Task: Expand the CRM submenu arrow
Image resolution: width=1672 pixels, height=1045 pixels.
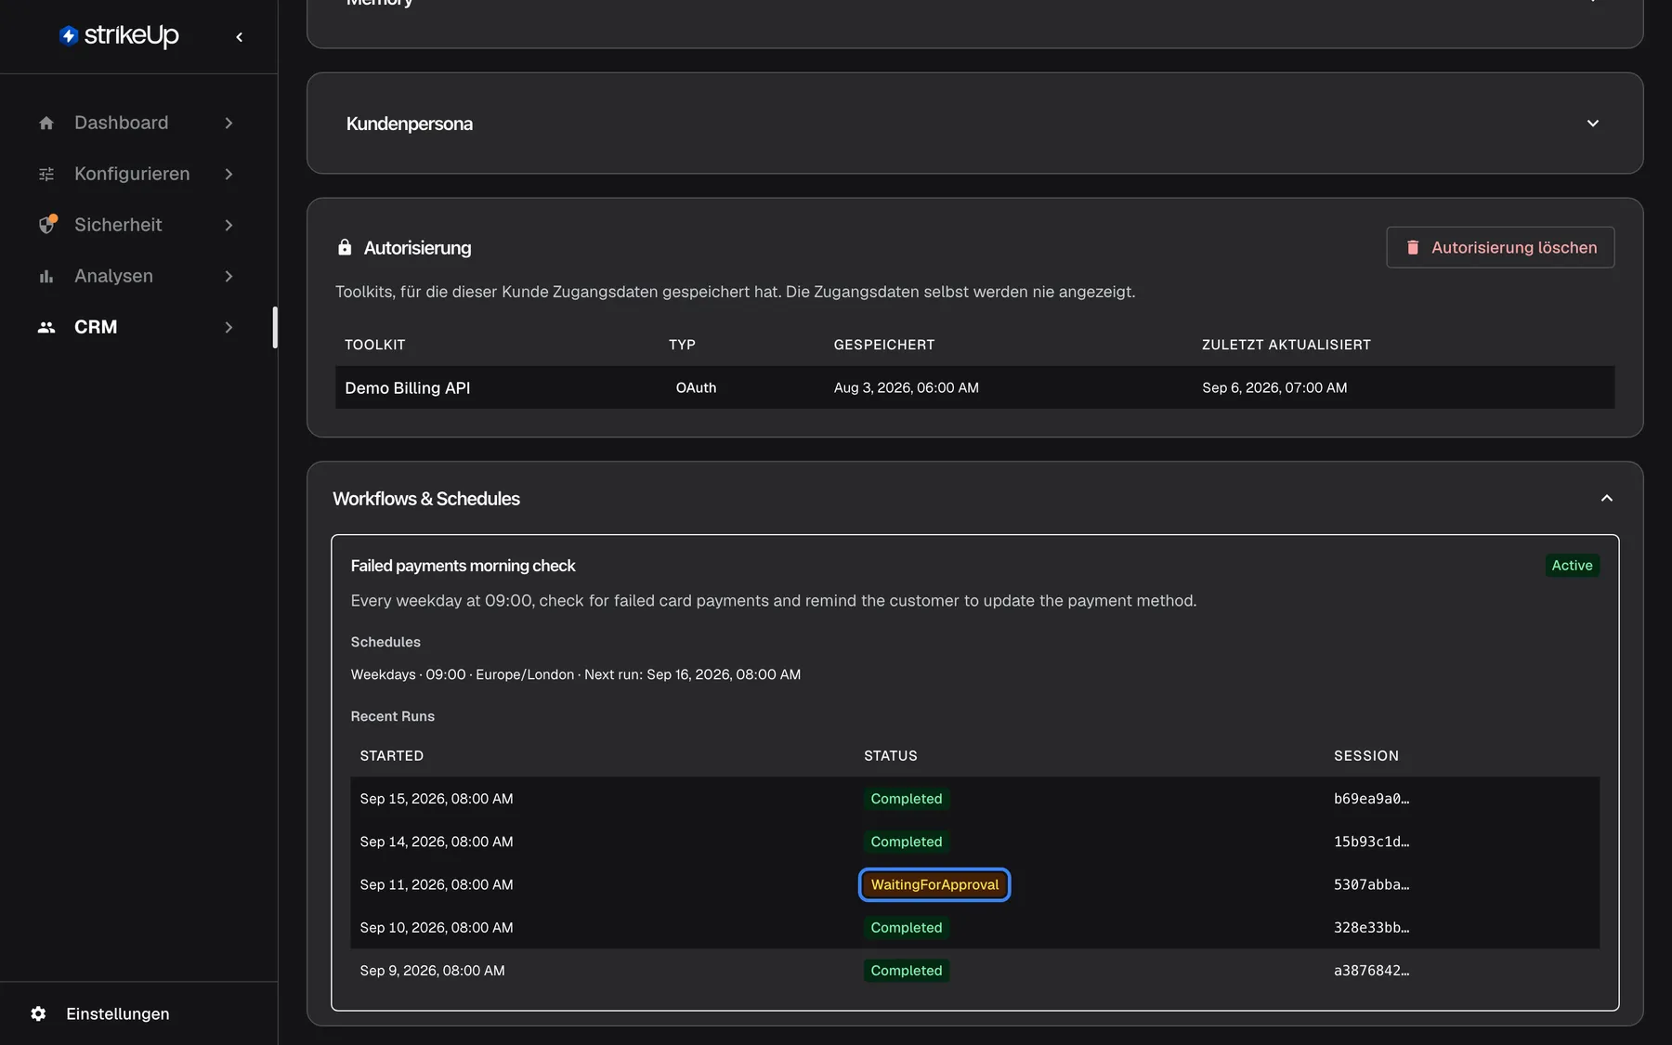Action: pyautogui.click(x=229, y=327)
